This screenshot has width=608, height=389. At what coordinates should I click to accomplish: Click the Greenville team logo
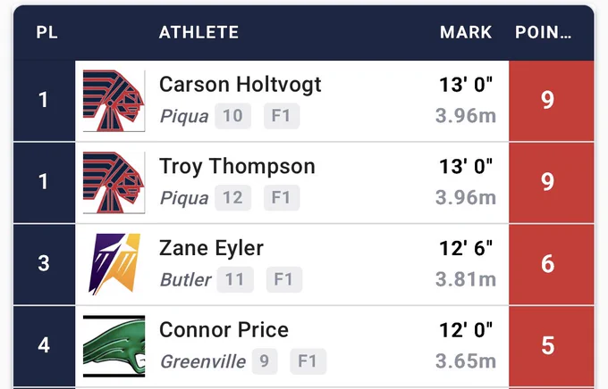click(114, 346)
